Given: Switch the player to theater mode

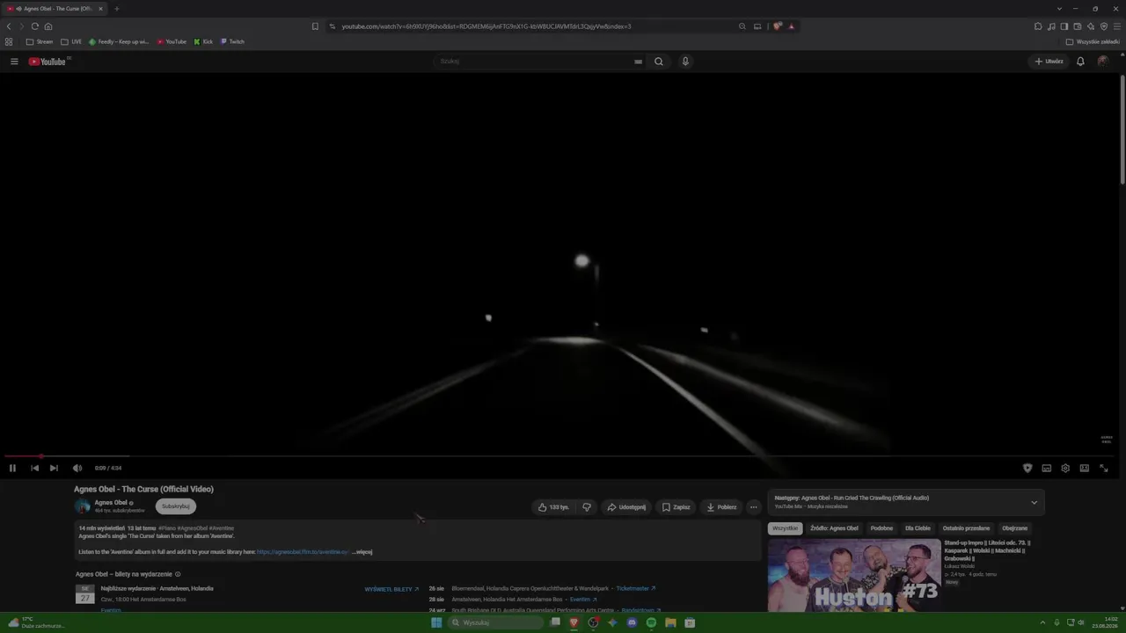Looking at the screenshot, I should click(x=1085, y=469).
